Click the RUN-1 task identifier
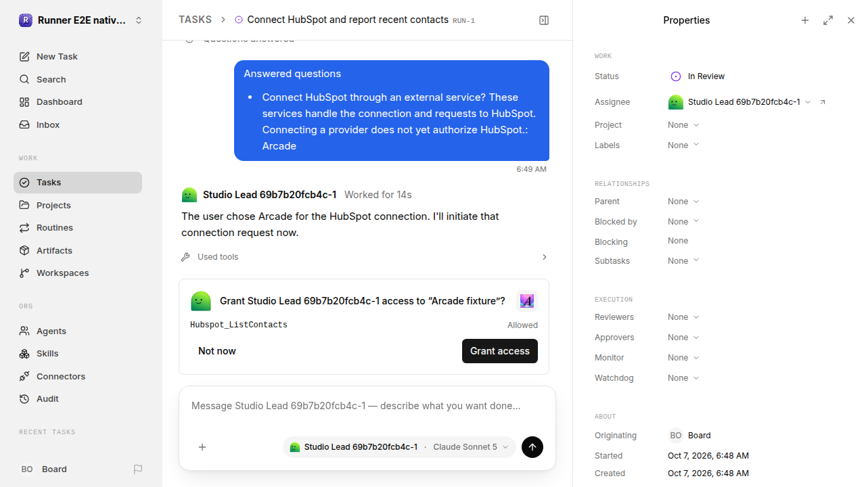Screen dimensions: 866x487 464,21
